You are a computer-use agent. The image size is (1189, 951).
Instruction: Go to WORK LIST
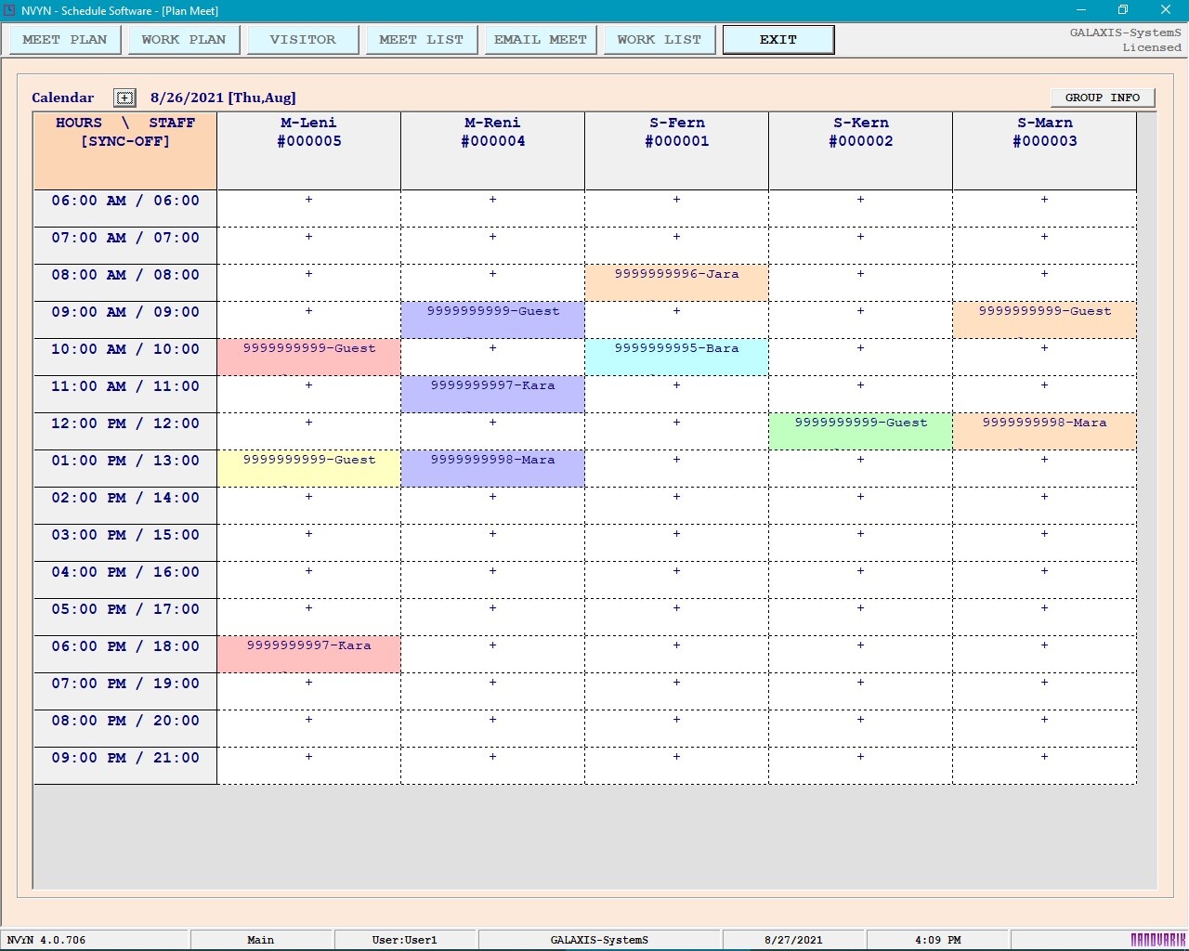tap(660, 40)
